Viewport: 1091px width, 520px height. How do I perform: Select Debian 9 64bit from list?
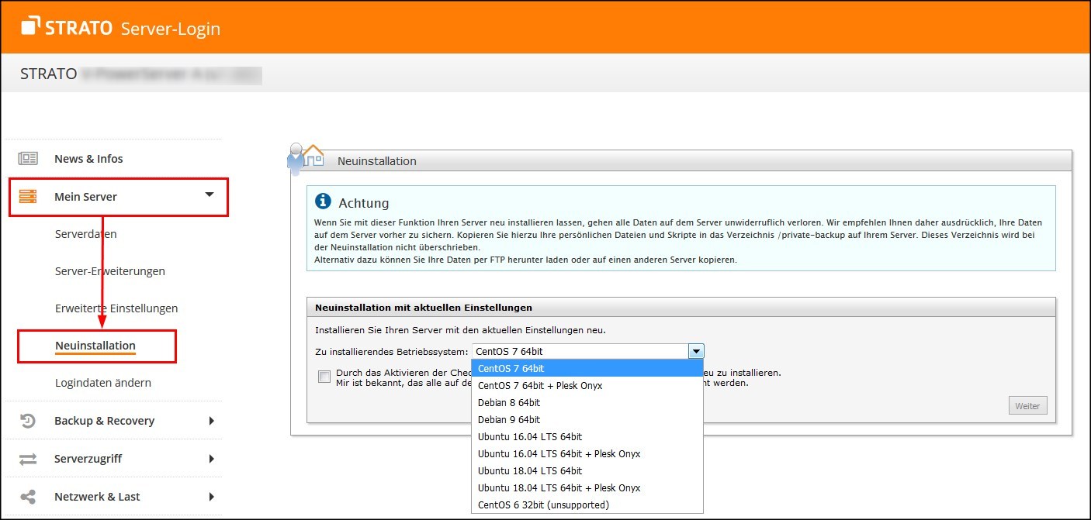509,419
